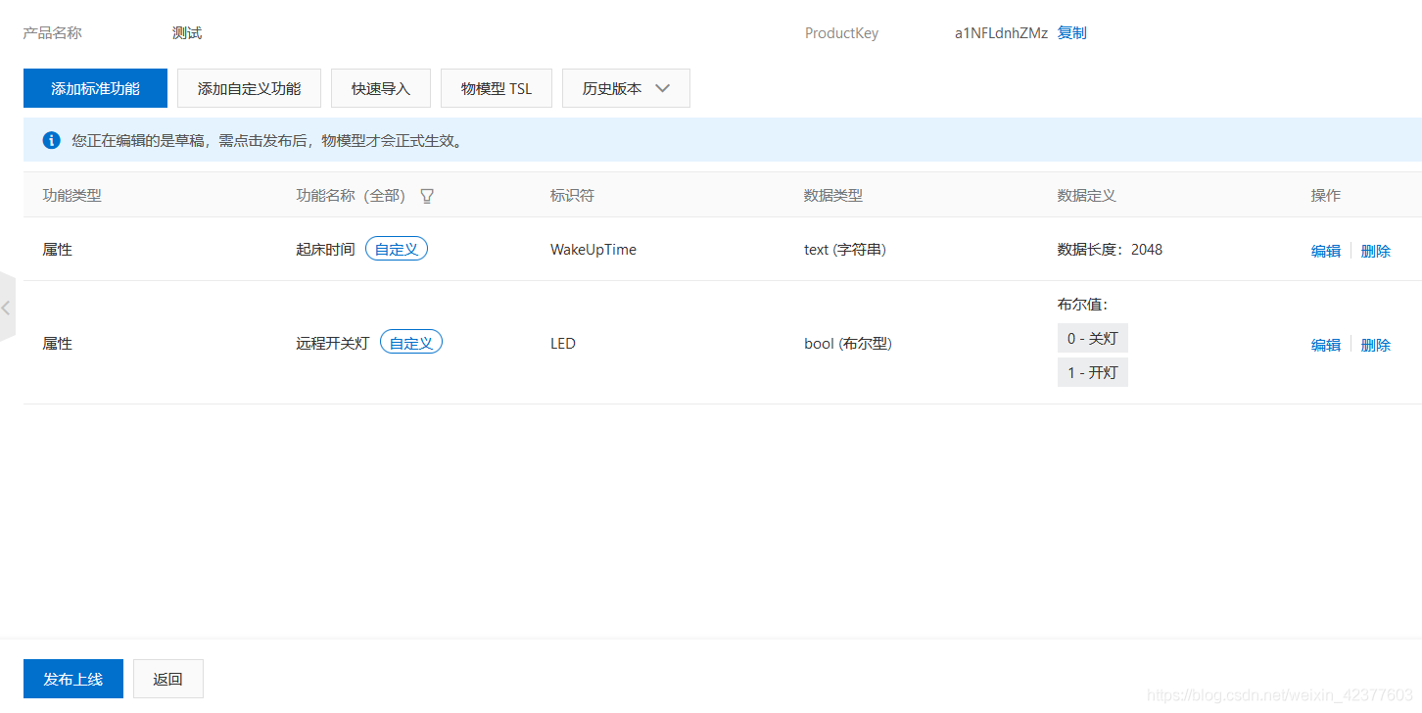1422x713 pixels.
Task: Collapse the left sidebar with arrow handle
Action: coord(7,308)
